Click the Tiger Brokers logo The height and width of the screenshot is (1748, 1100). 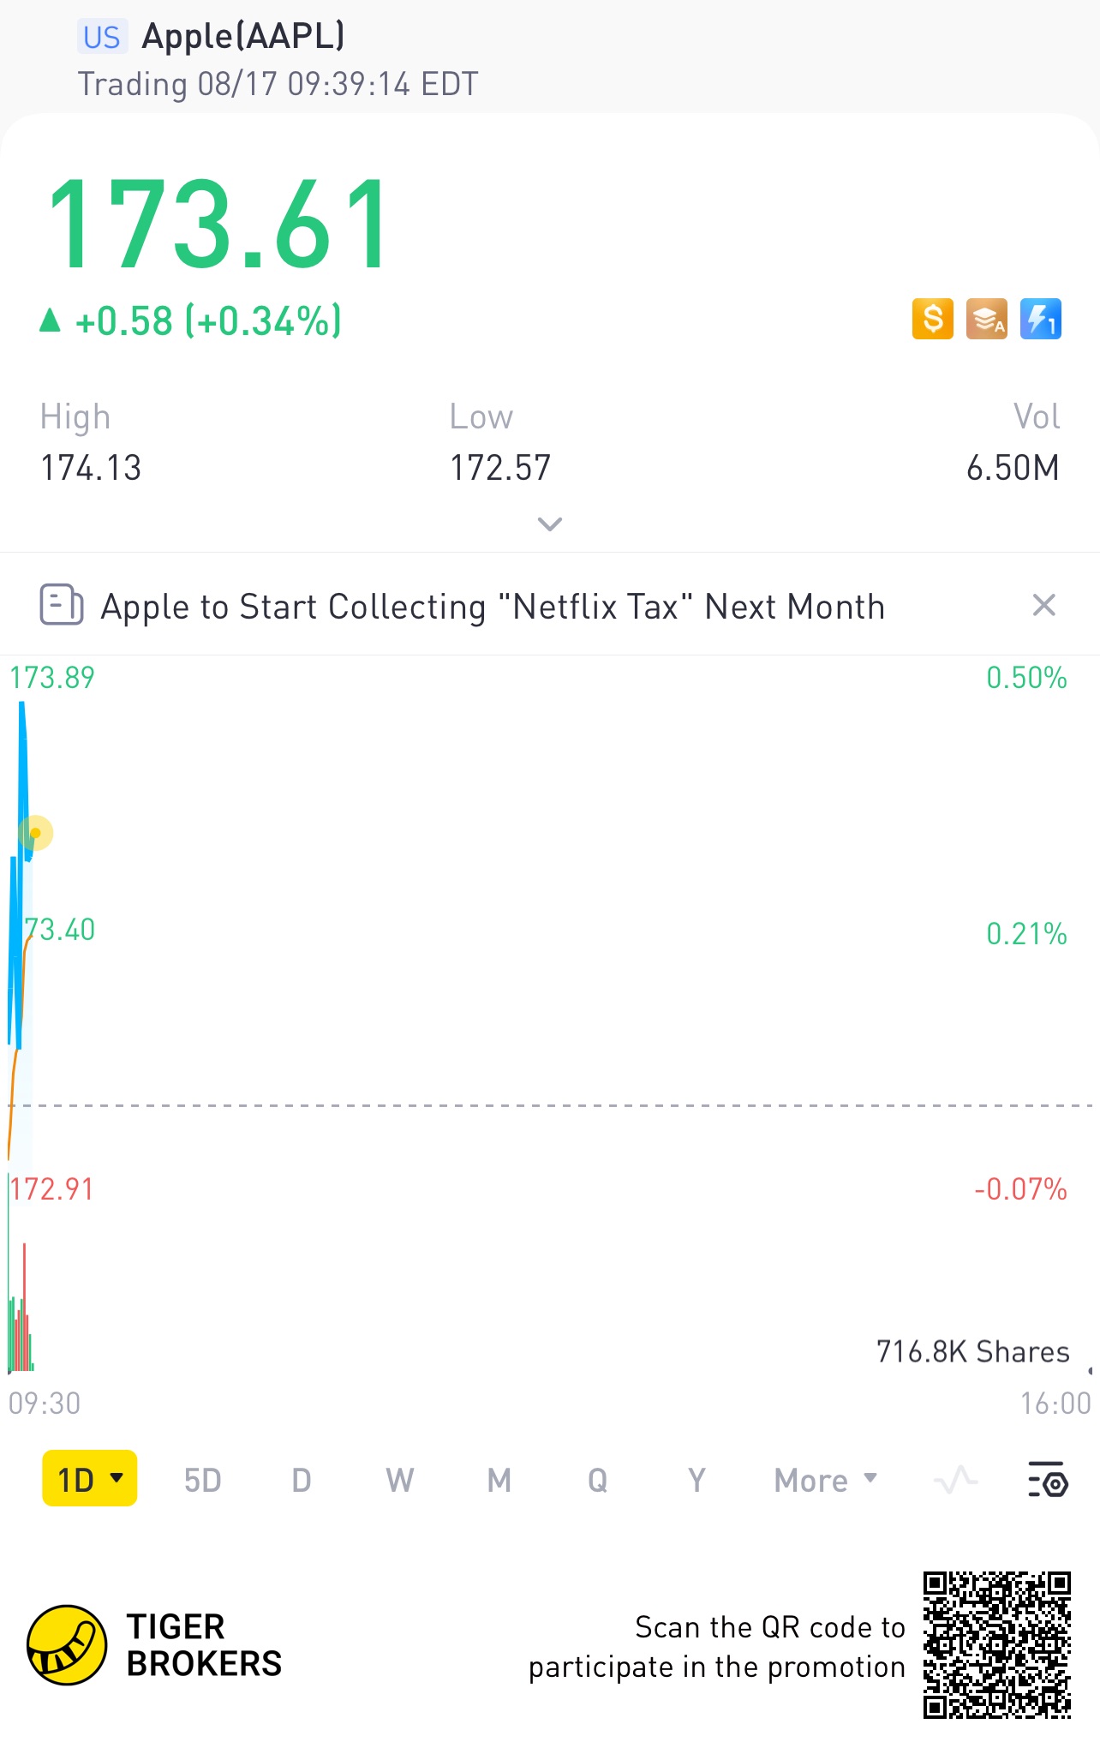pyautogui.click(x=67, y=1645)
